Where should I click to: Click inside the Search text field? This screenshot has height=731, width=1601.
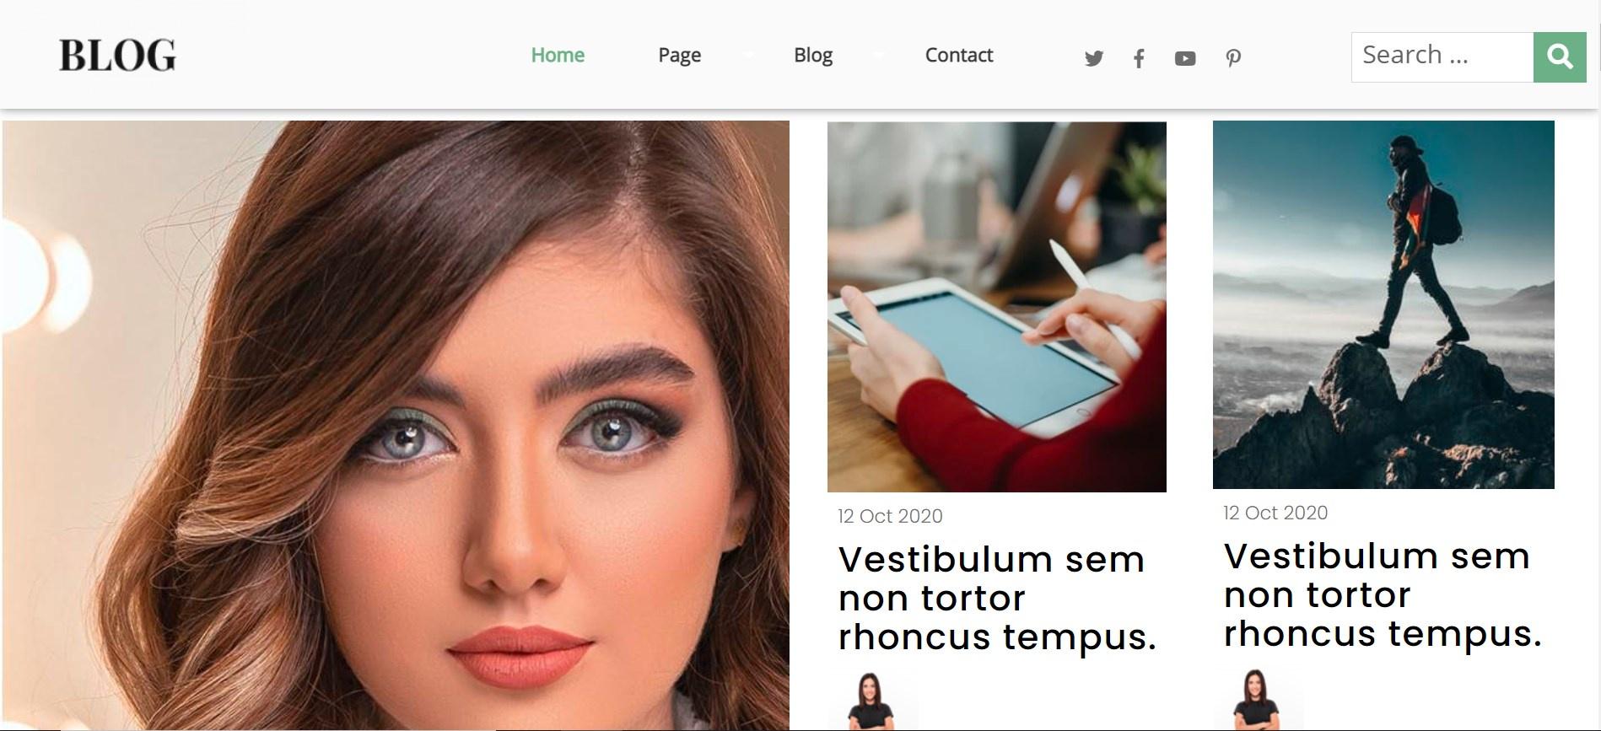[1442, 56]
